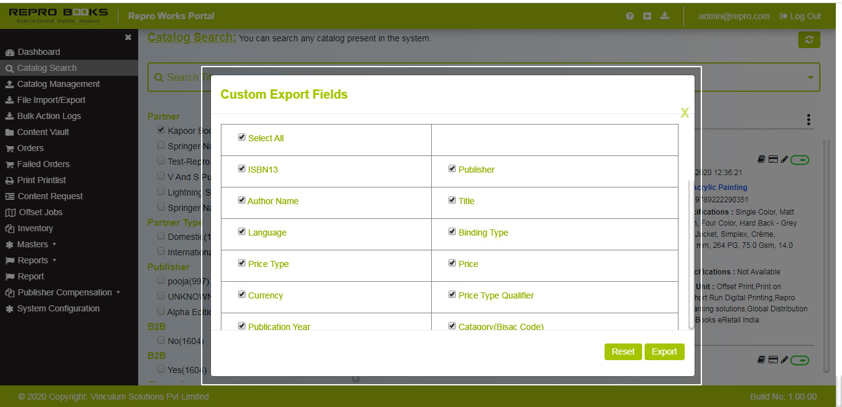Click the help question mark icon
The height and width of the screenshot is (407, 842).
point(630,16)
